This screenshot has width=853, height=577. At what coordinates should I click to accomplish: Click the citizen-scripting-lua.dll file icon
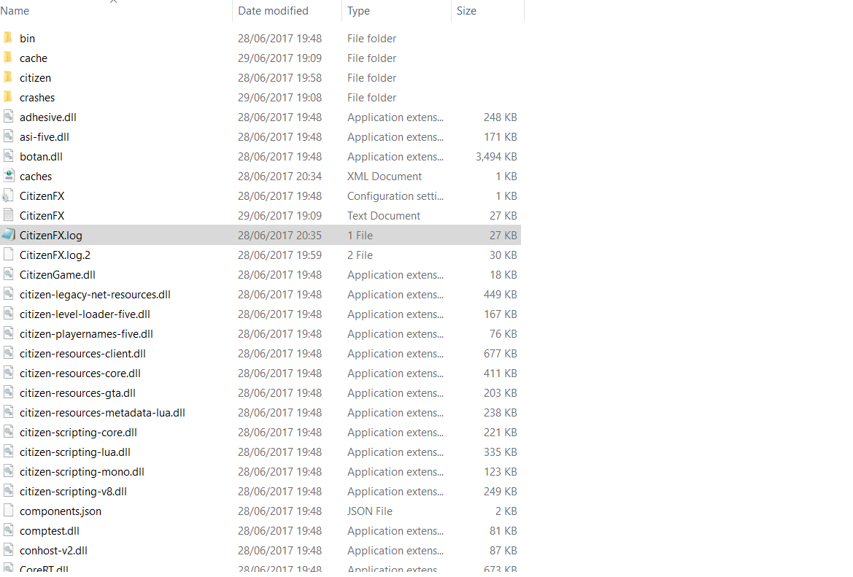point(8,451)
